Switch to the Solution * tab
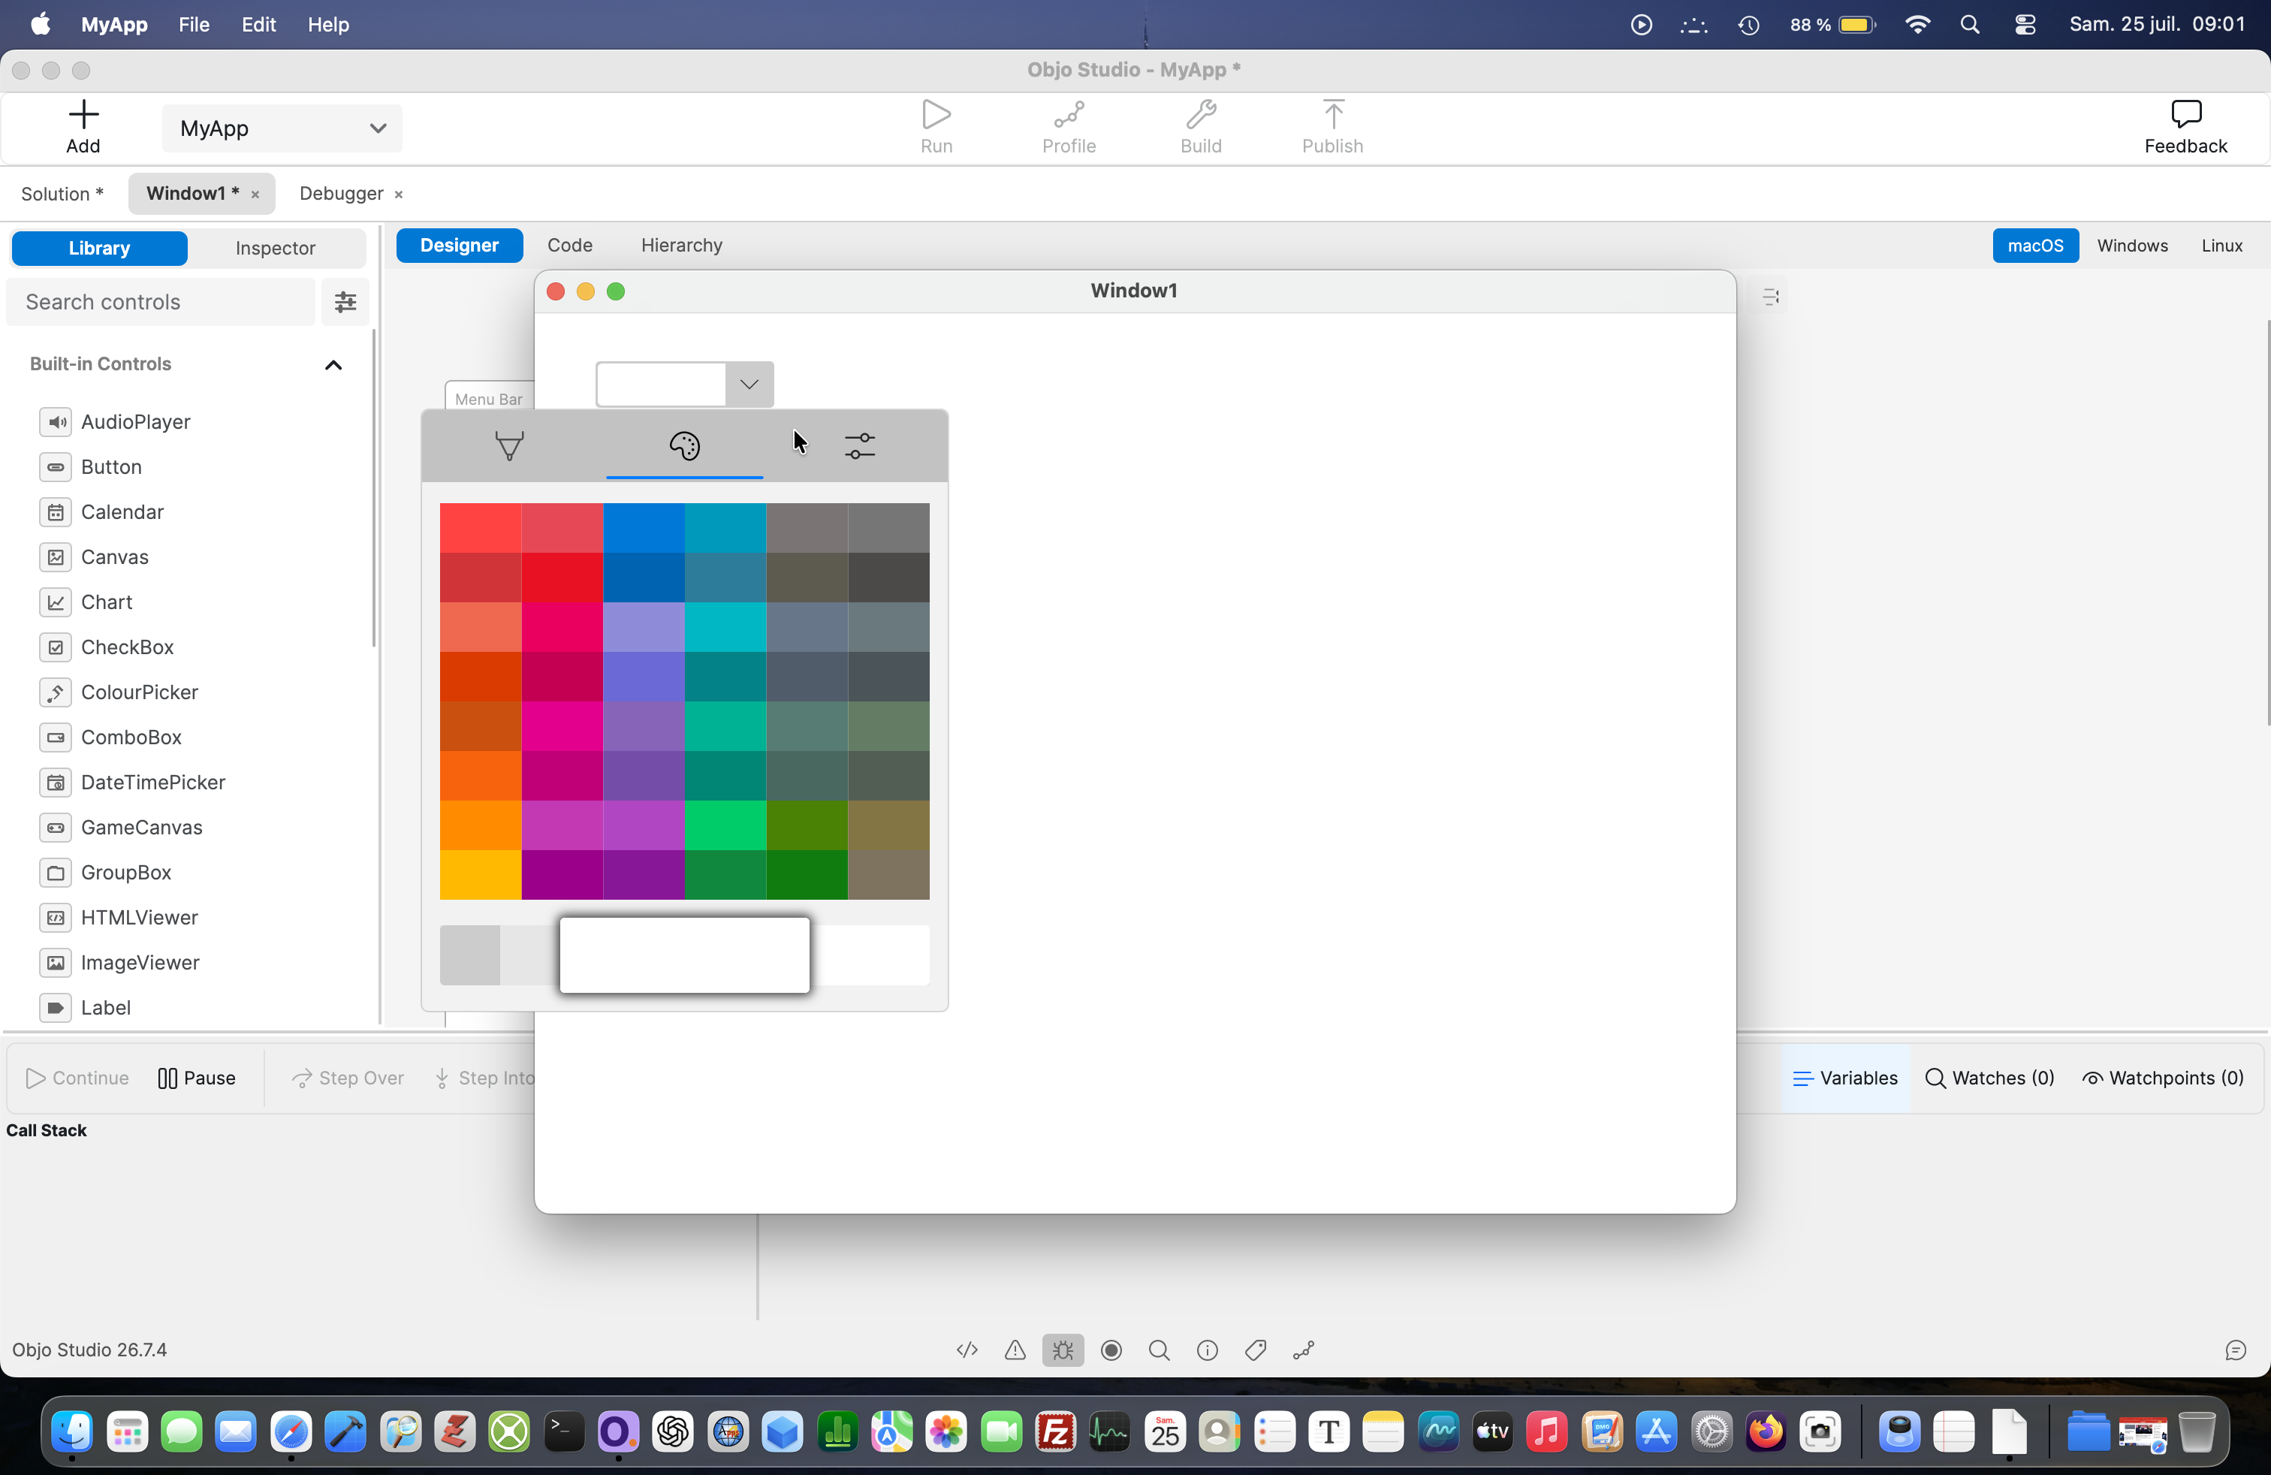The width and height of the screenshot is (2271, 1475). 62,194
